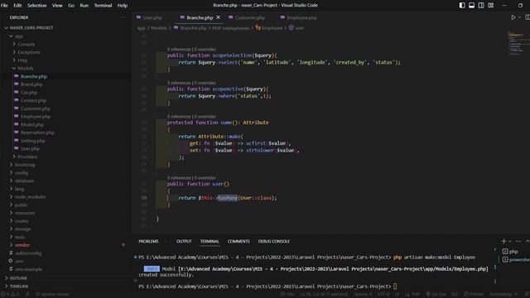The width and height of the screenshot is (530, 298).
Task: Click the PHP file icon beside User.php in explorer
Action: 17,149
